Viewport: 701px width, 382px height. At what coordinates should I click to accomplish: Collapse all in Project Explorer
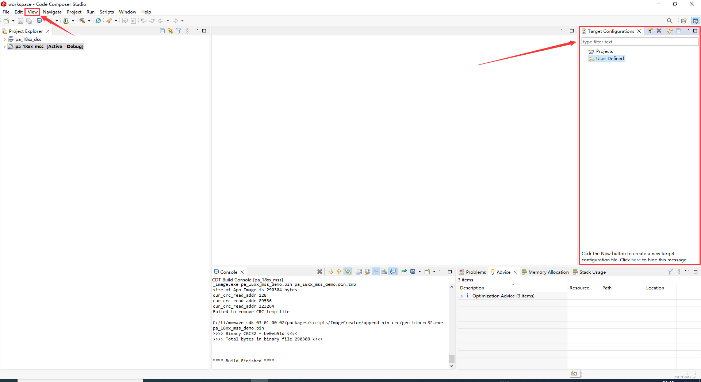click(162, 31)
